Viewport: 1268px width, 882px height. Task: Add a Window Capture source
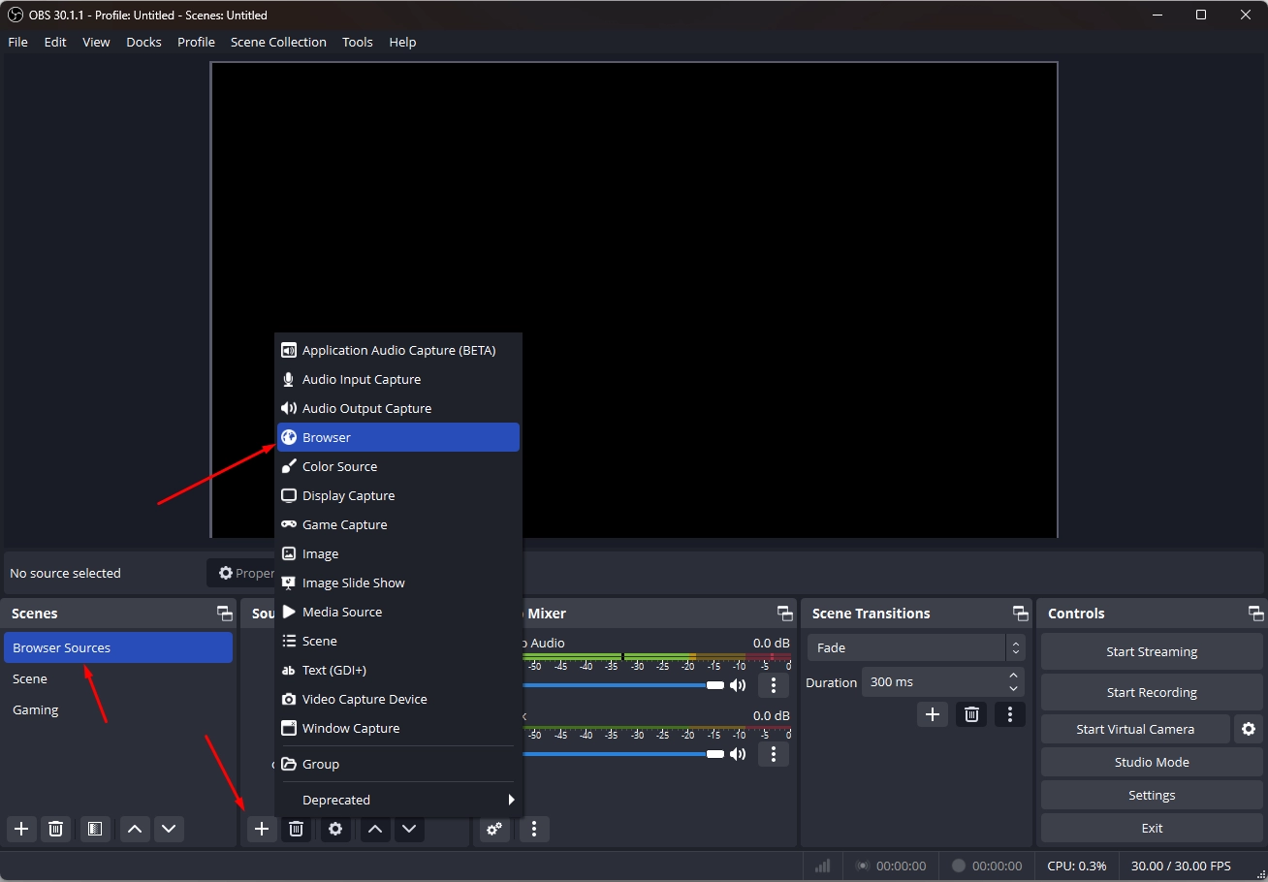pyautogui.click(x=398, y=728)
